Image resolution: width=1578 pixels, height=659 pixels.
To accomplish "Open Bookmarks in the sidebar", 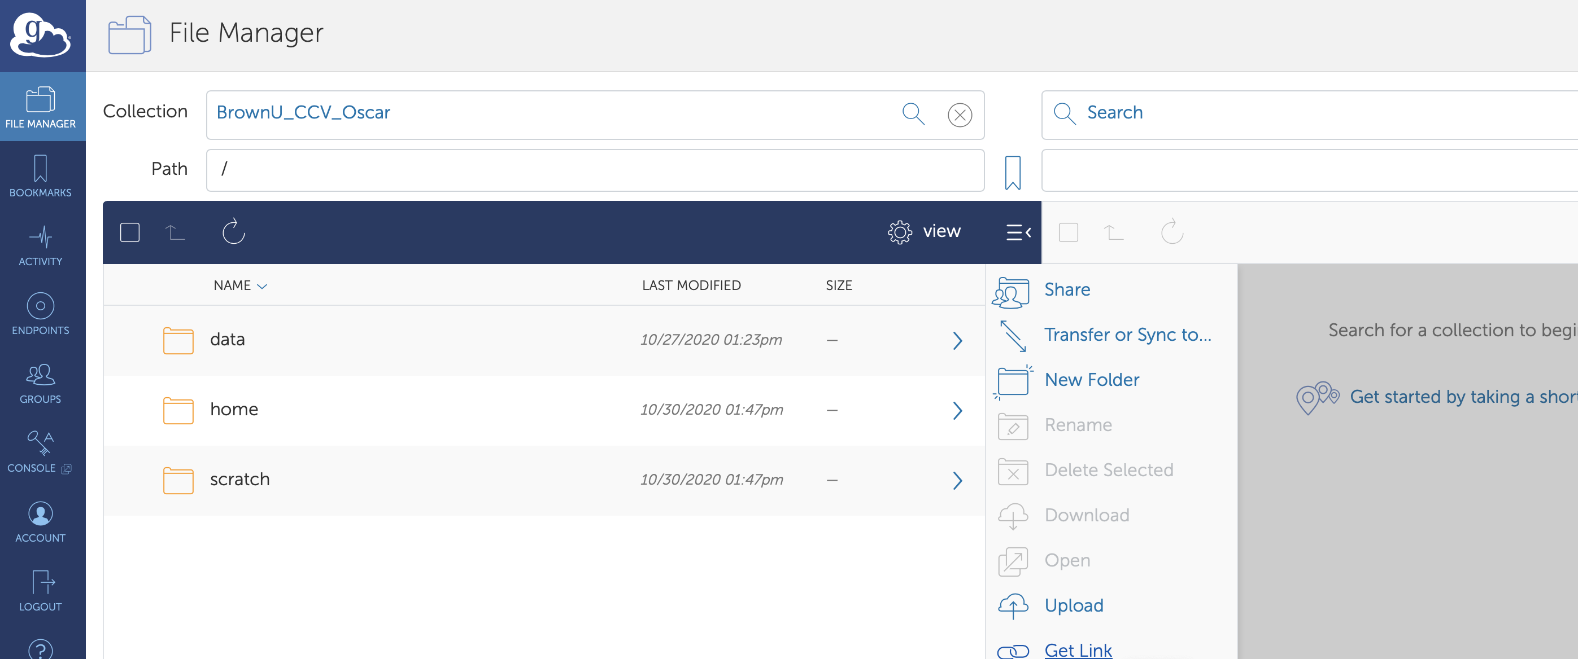I will pyautogui.click(x=41, y=176).
